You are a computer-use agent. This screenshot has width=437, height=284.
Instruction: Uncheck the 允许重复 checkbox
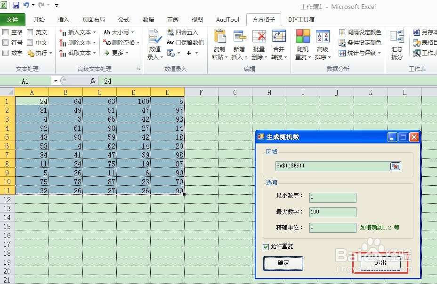[x=266, y=246]
